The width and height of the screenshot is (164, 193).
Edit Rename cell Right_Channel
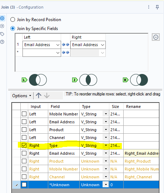[141, 177]
